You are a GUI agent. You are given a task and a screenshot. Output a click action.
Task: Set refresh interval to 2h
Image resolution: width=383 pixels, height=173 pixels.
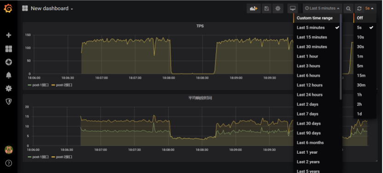click(365, 104)
